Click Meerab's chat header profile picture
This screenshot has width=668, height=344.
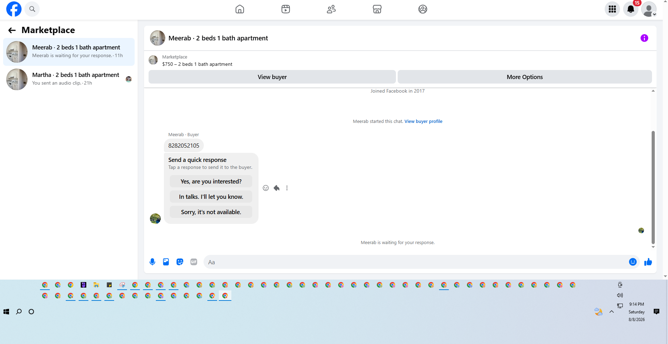coord(158,38)
